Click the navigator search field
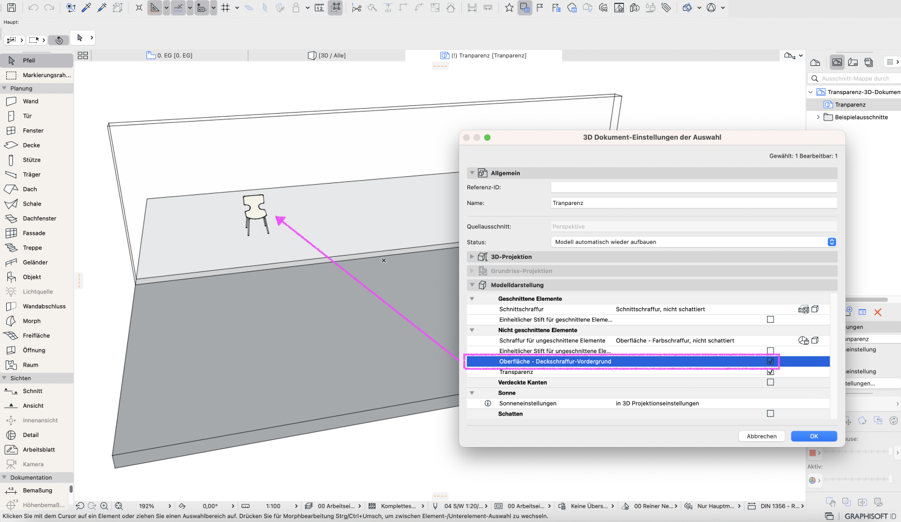The image size is (901, 522). click(854, 78)
